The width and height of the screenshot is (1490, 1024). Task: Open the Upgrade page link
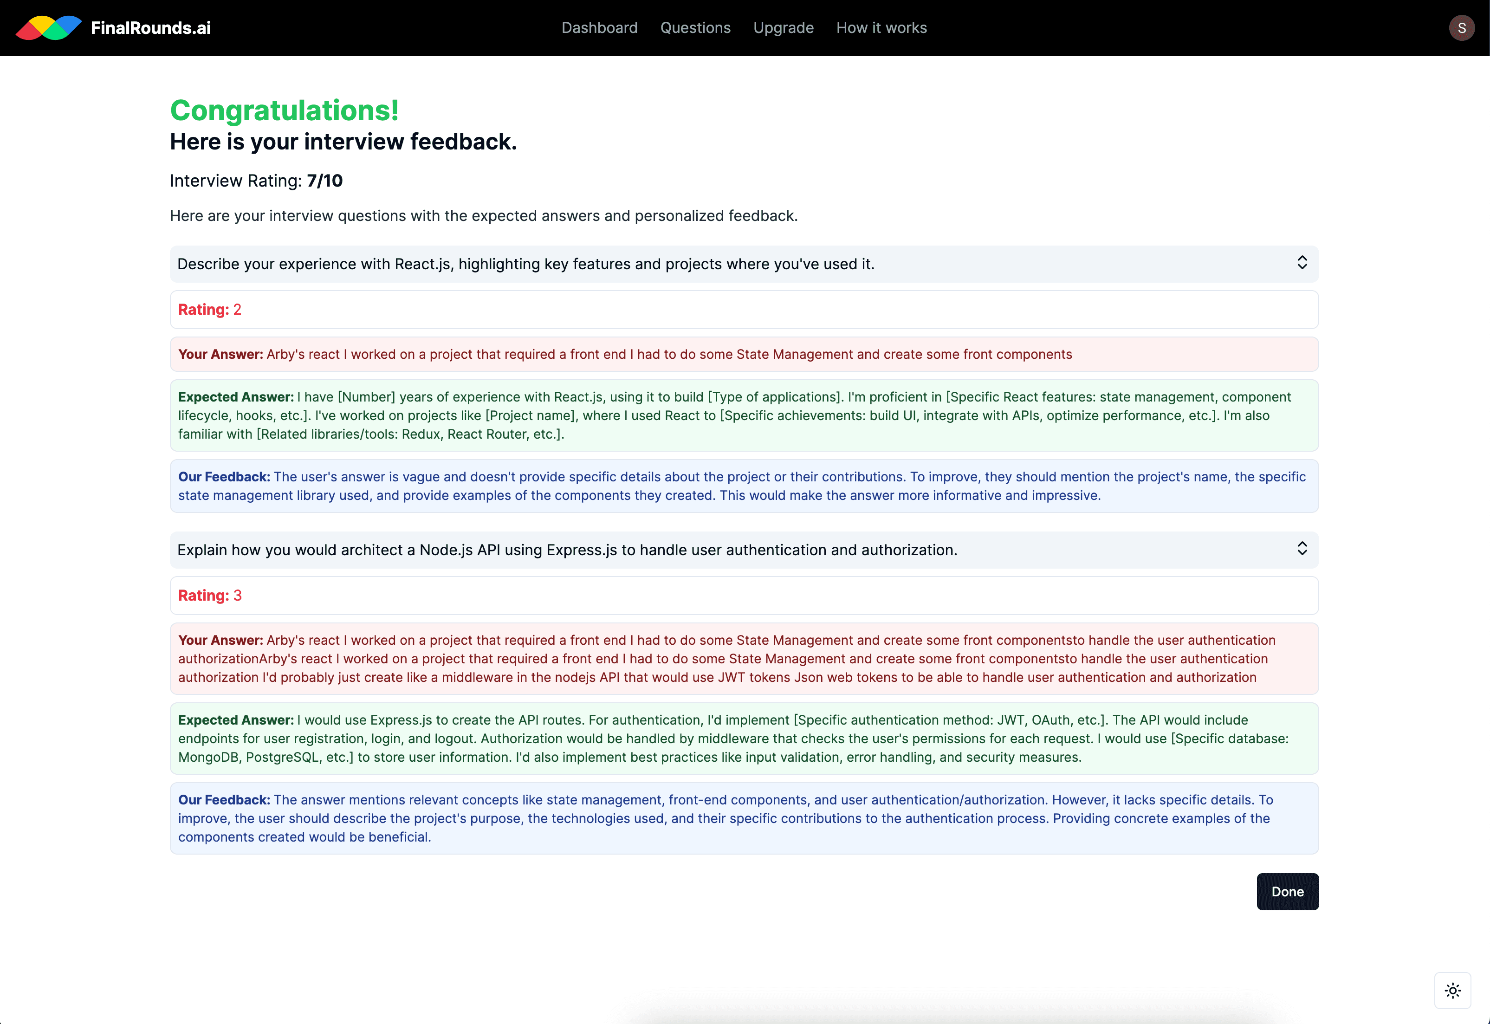[783, 27]
